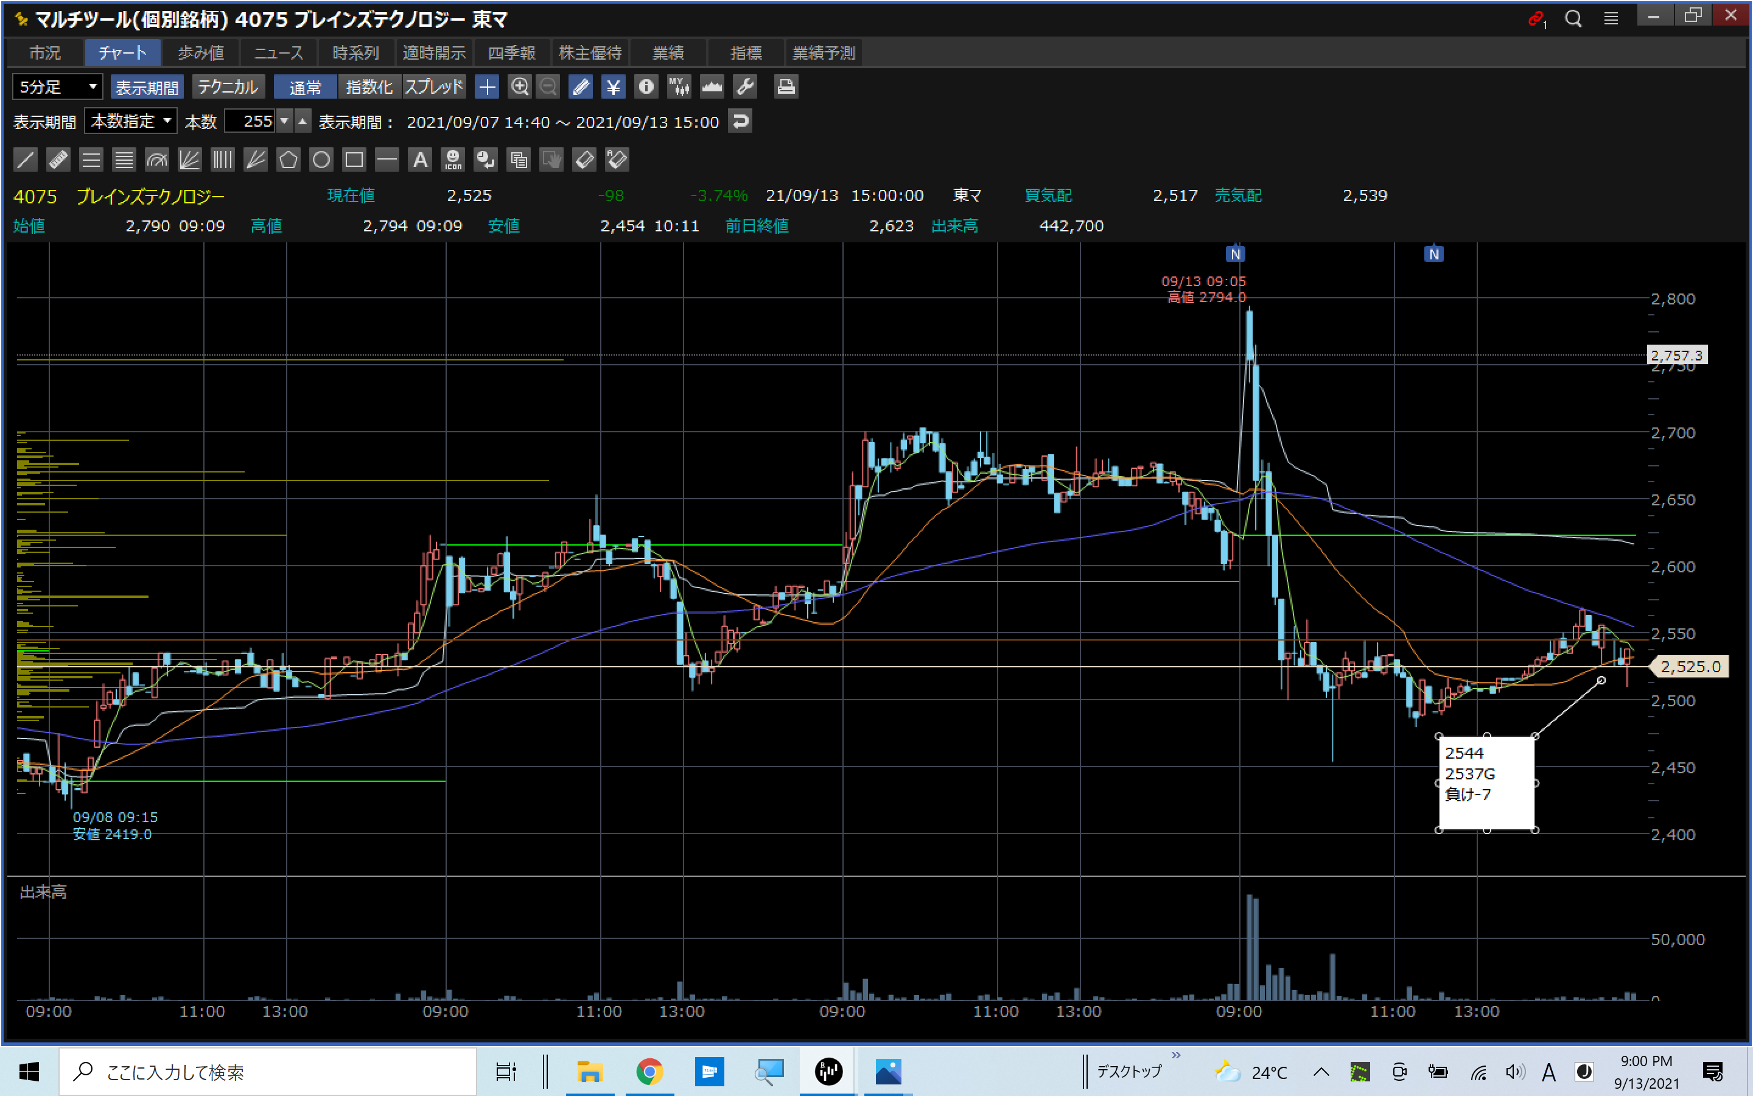Image resolution: width=1753 pixels, height=1096 pixels.
Task: Select the eraser tool icon
Action: [x=584, y=160]
